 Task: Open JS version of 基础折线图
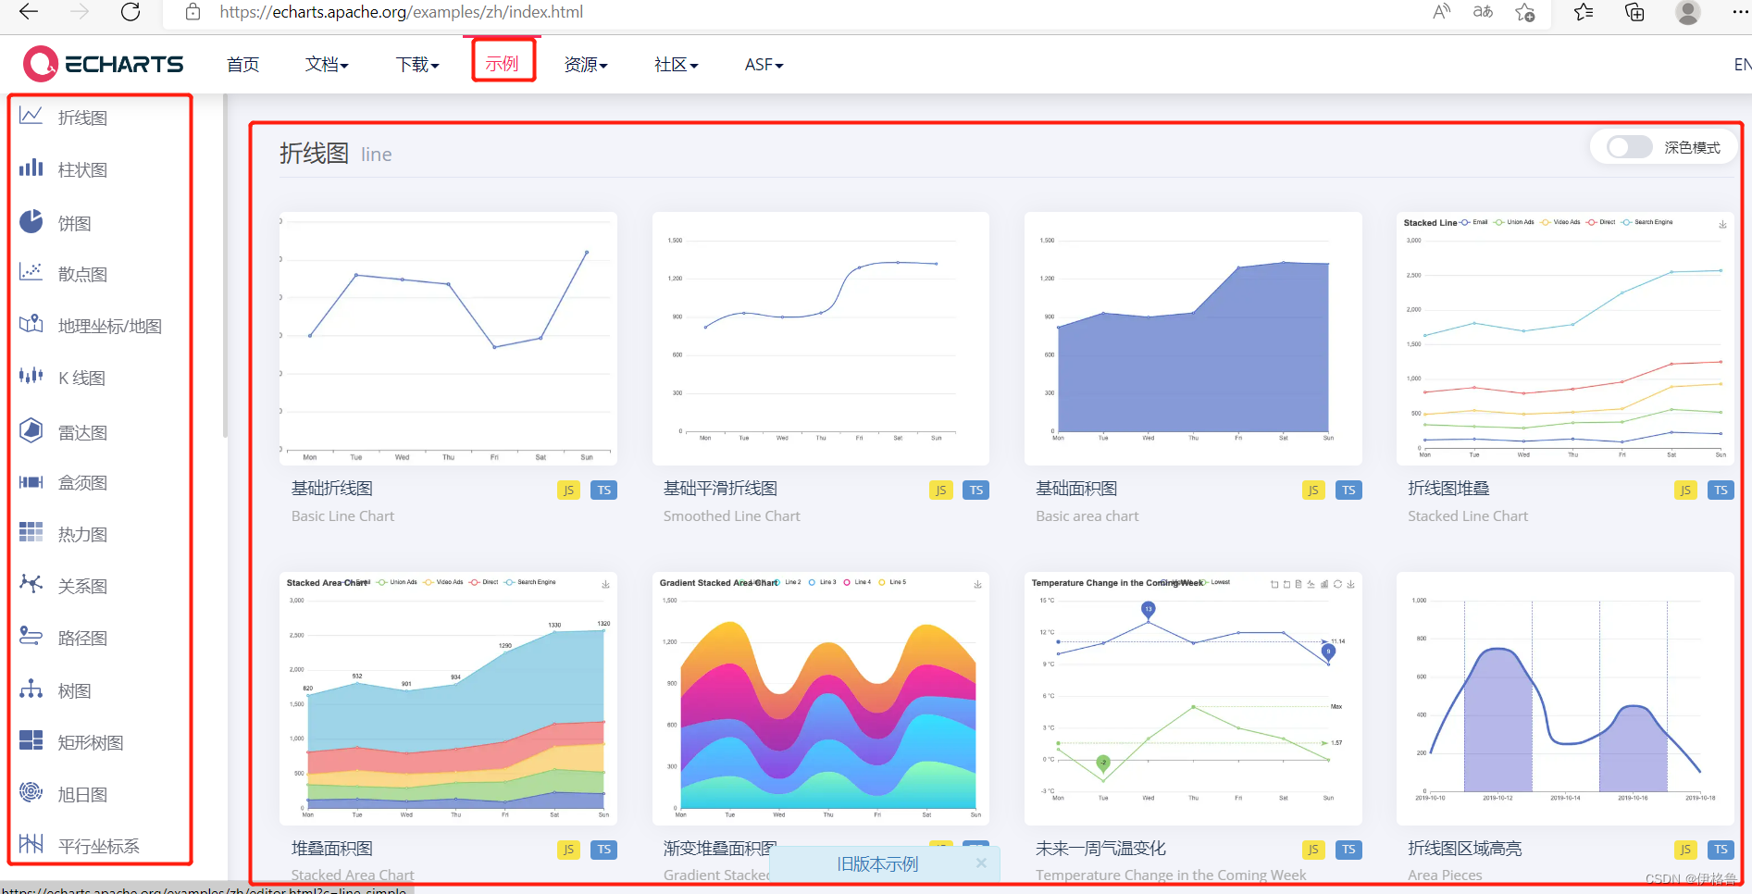pos(568,490)
